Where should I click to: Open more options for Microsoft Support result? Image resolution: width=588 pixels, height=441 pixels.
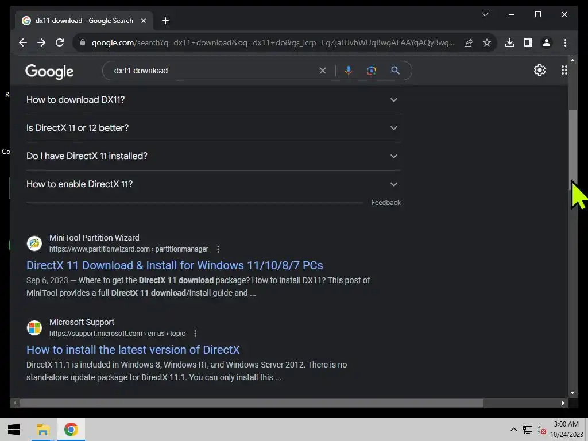195,334
